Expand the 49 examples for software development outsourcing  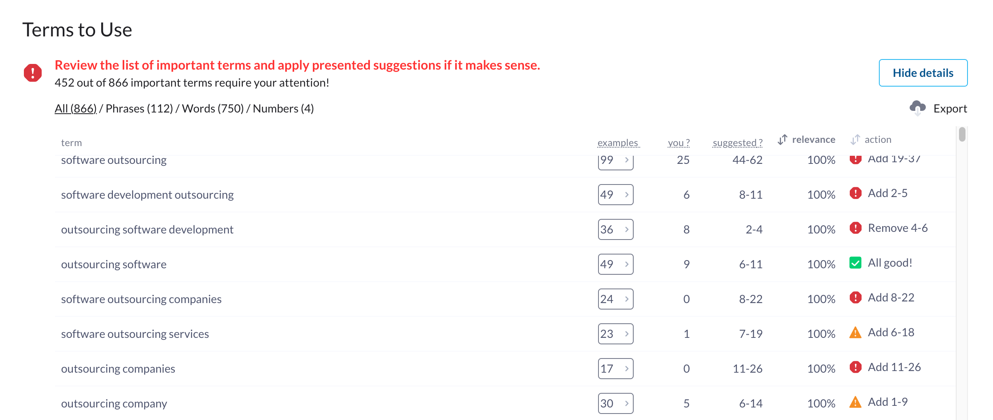point(615,195)
